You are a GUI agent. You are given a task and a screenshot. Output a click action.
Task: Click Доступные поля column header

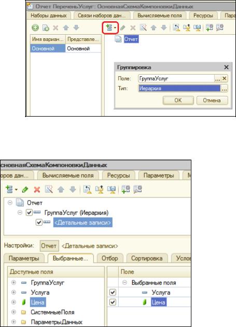(56, 272)
